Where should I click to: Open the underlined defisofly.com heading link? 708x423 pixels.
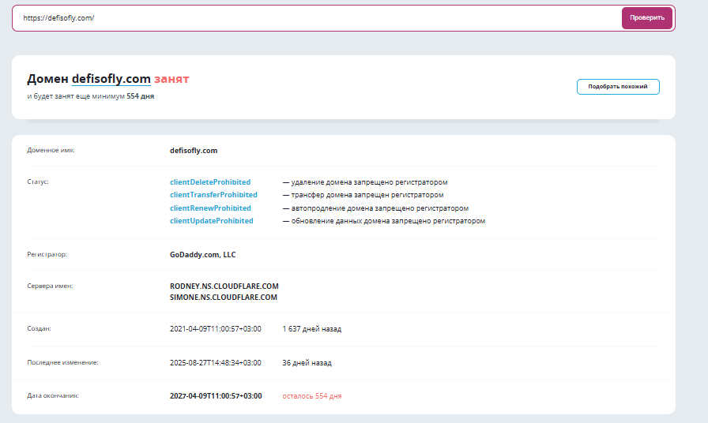111,79
